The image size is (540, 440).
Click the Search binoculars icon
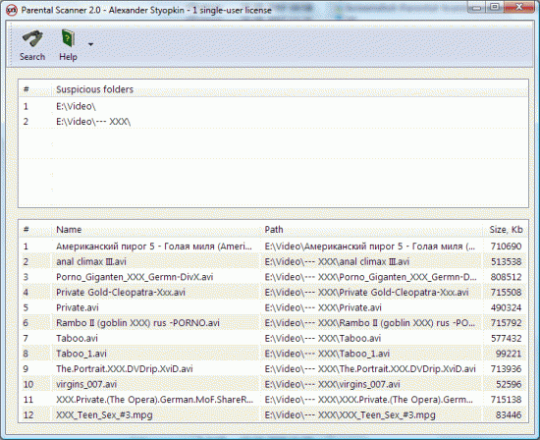pyautogui.click(x=32, y=38)
